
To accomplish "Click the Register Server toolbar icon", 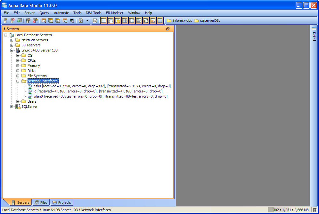I will coord(5,20).
